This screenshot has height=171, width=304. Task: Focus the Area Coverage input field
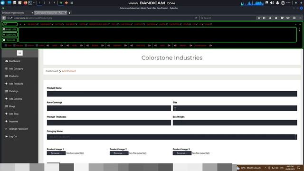click(109, 108)
